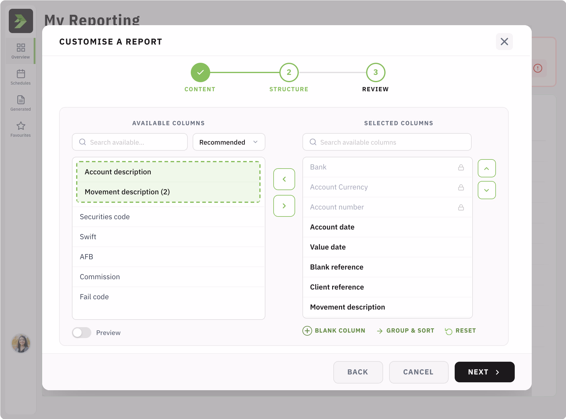Click the Search available columns field
This screenshot has width=566, height=419.
387,142
